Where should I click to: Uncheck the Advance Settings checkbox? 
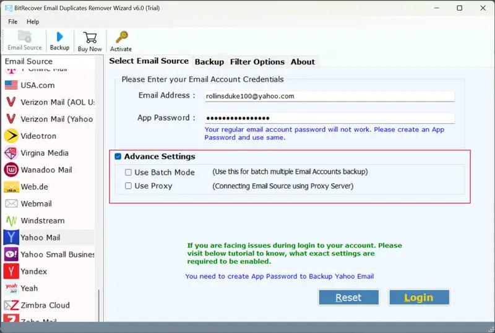(118, 157)
